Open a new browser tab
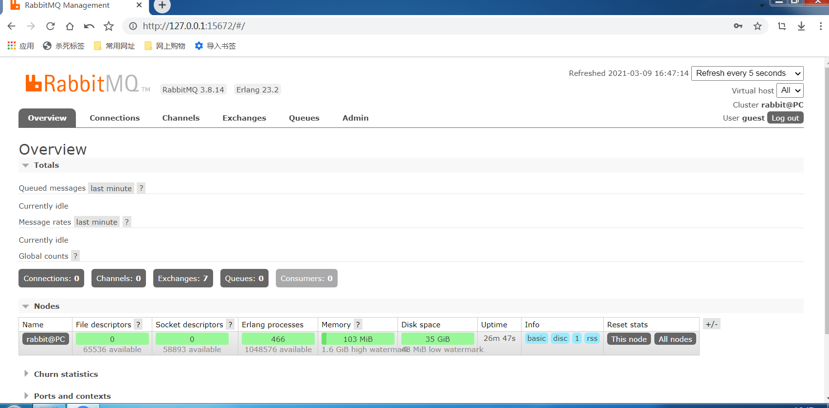This screenshot has width=829, height=408. coord(162,6)
